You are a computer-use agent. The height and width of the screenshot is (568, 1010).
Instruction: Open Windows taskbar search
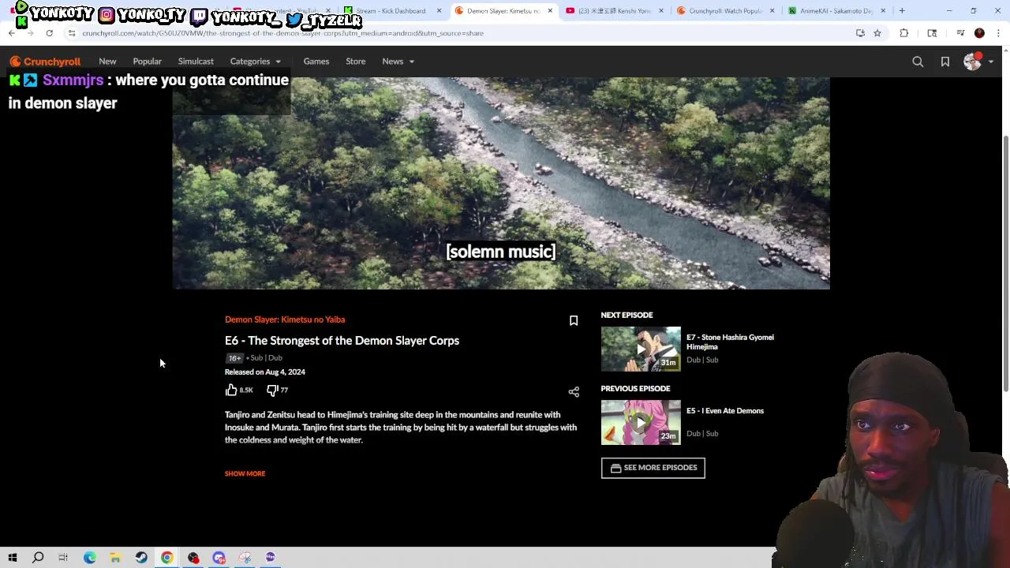38,558
